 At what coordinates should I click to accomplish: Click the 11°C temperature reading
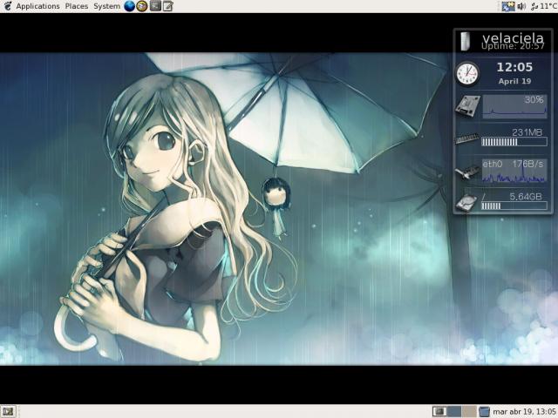pyautogui.click(x=548, y=6)
